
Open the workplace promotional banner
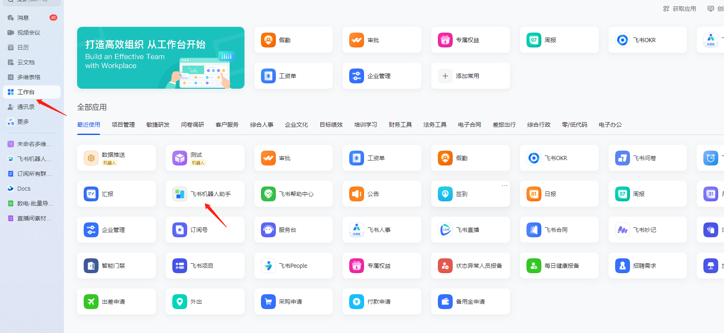point(161,58)
